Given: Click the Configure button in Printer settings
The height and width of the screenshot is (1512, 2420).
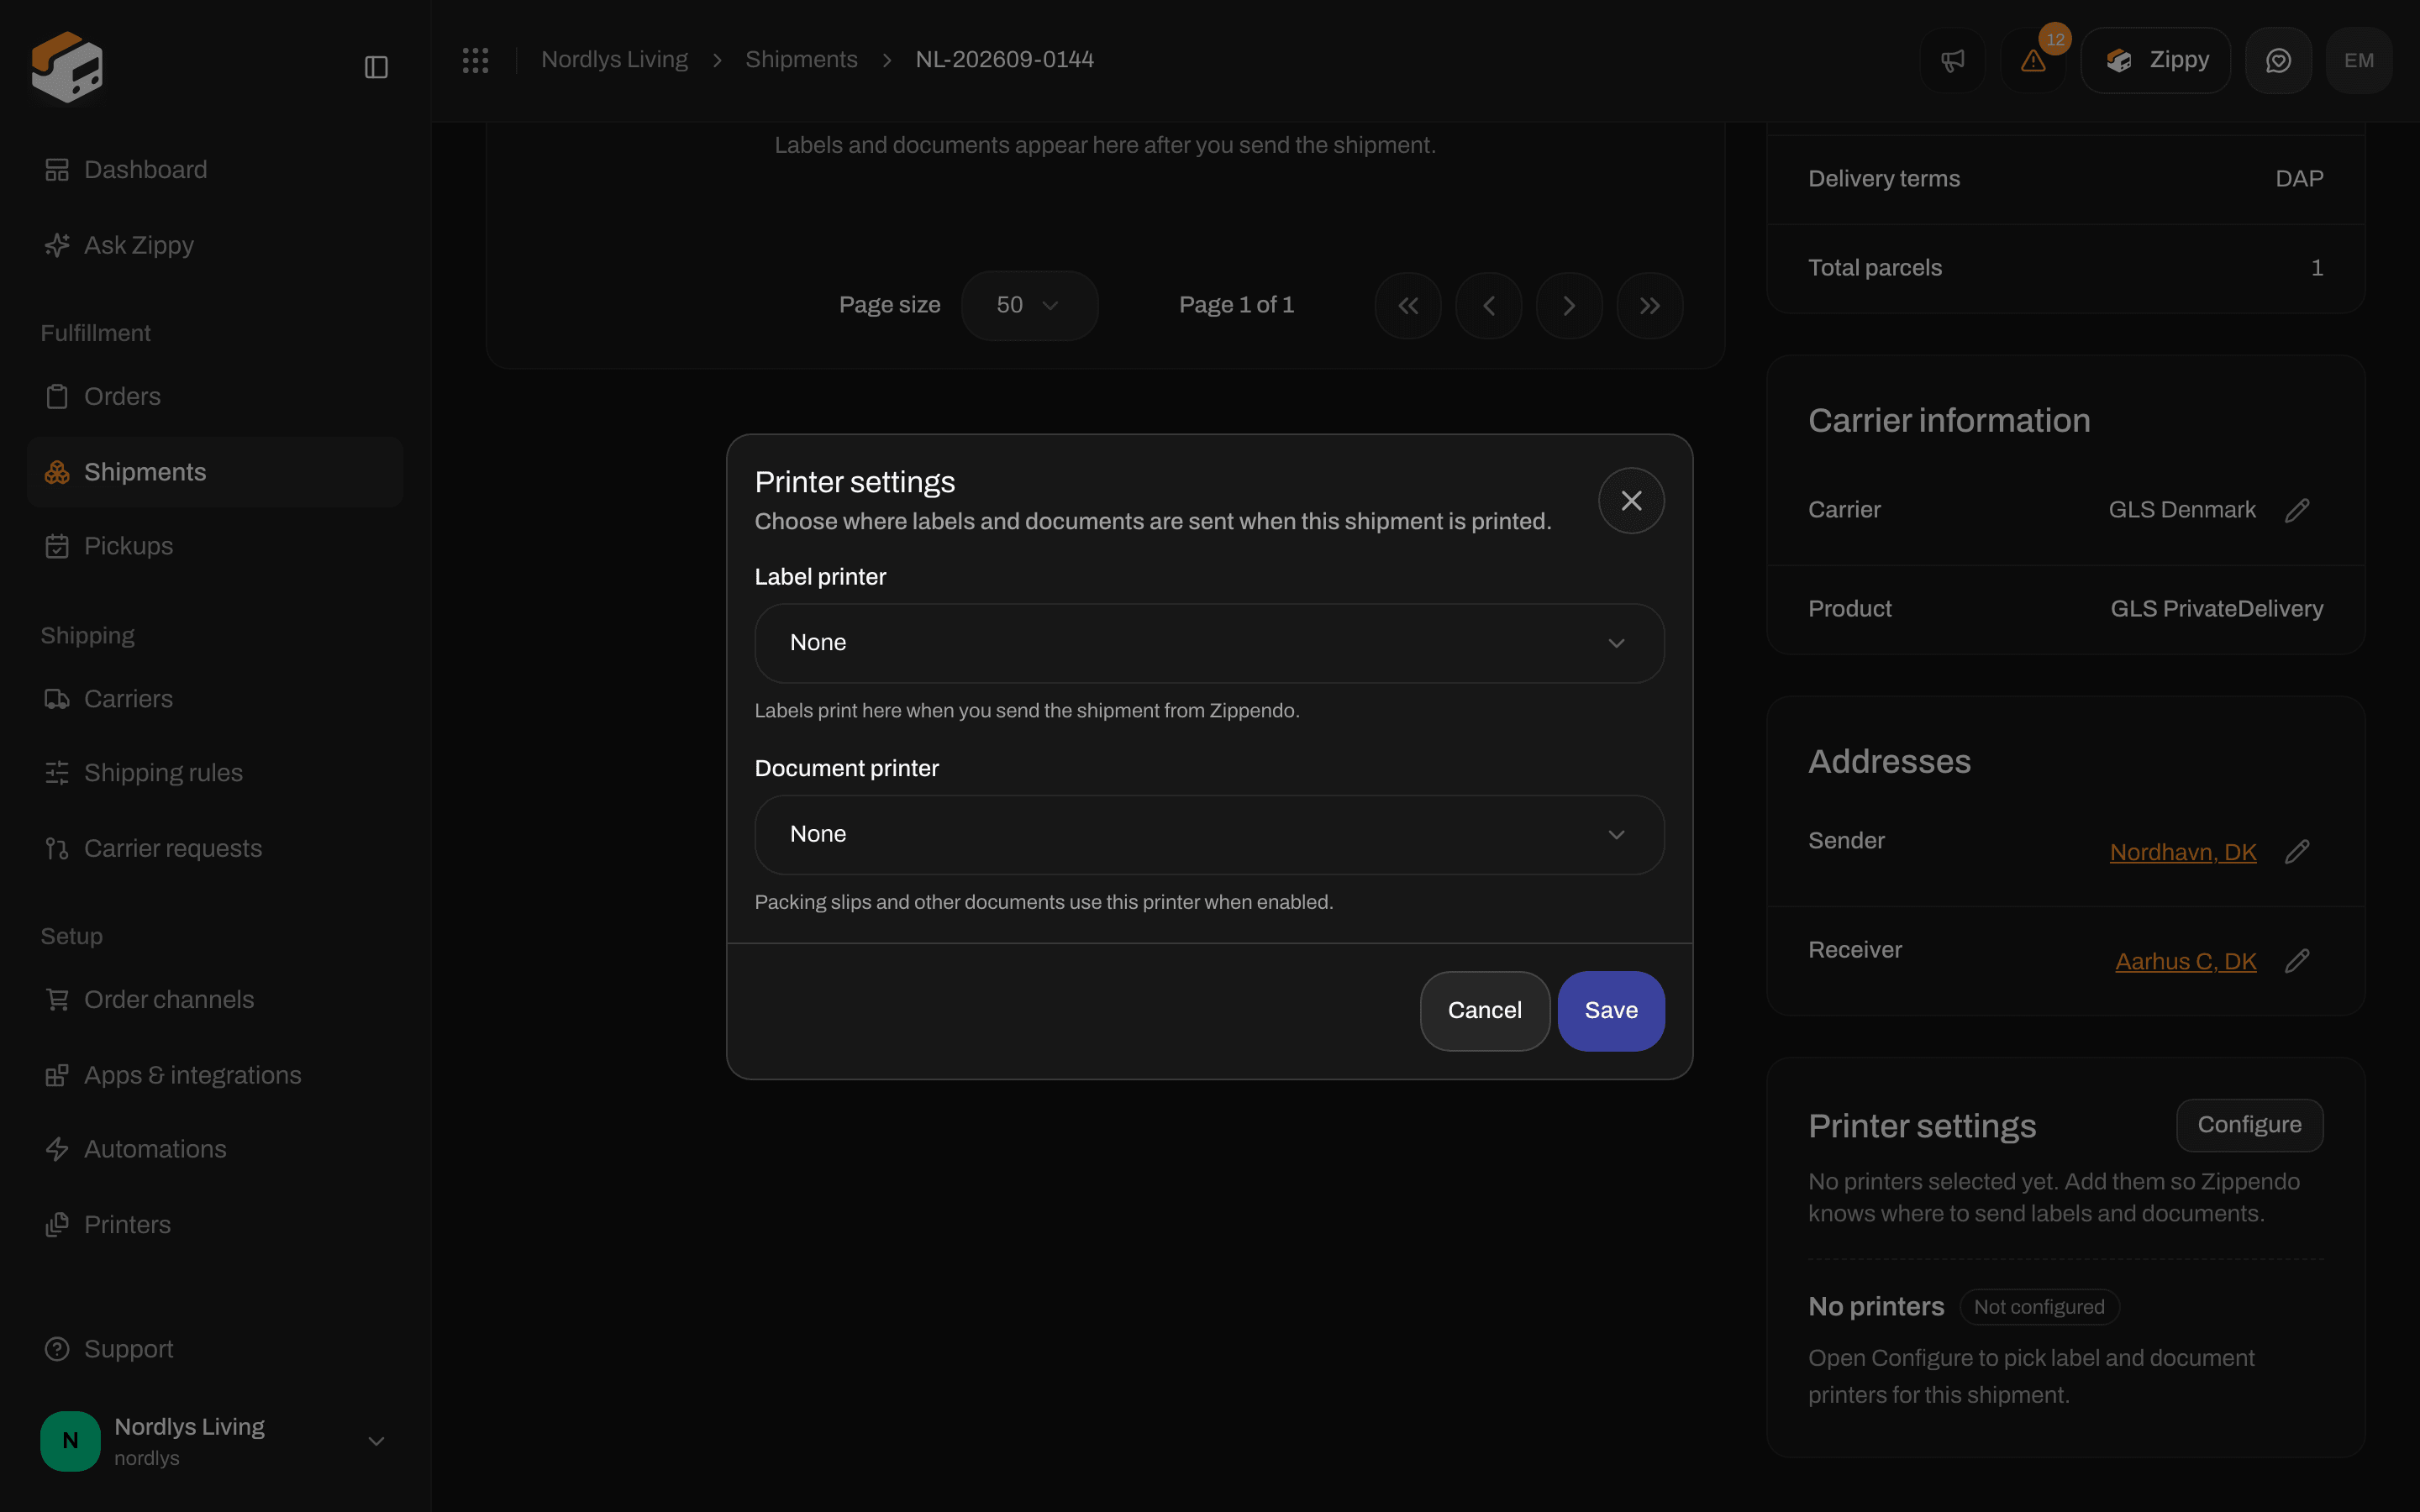Looking at the screenshot, I should click(2249, 1125).
